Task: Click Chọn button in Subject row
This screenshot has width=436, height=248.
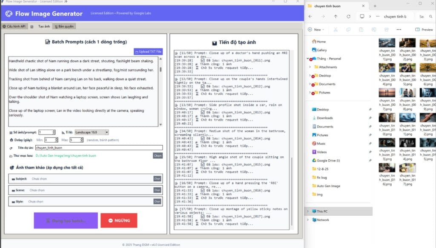Action: (x=158, y=179)
